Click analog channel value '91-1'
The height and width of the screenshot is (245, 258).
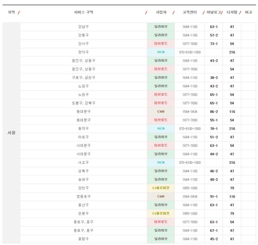[x=214, y=197]
